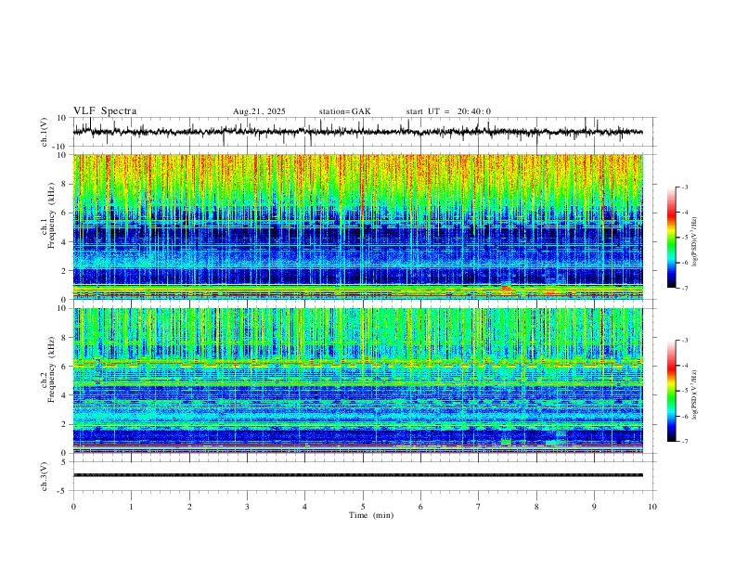Image resolution: width=735 pixels, height=568 pixels.
Task: Click the date 'Aug.21, 2025'
Action: tap(259, 111)
